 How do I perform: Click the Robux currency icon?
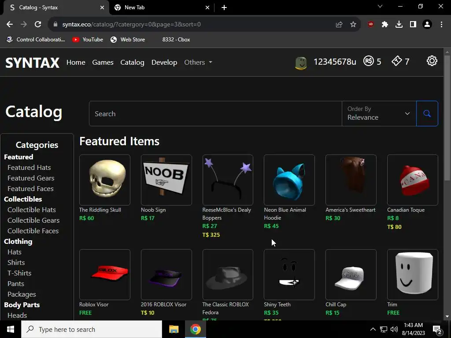click(369, 61)
